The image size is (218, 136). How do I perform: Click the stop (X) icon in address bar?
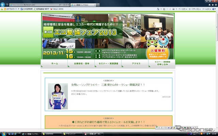coord(68,5)
